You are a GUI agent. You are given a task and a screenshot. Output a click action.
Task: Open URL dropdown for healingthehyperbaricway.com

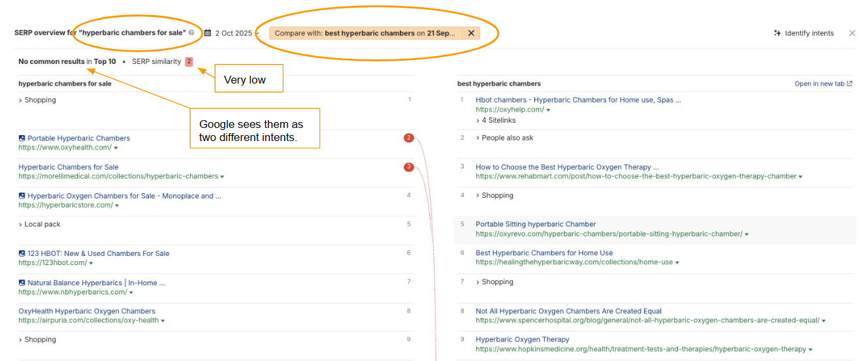click(677, 263)
